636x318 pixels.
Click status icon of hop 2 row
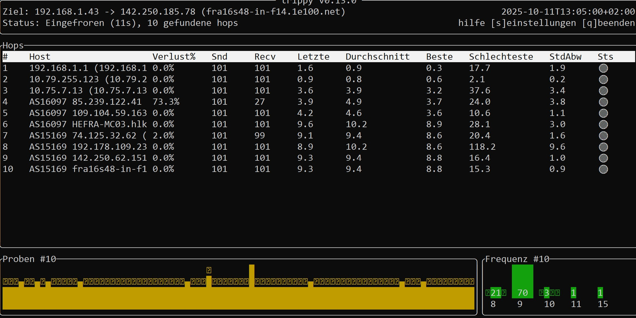(603, 79)
